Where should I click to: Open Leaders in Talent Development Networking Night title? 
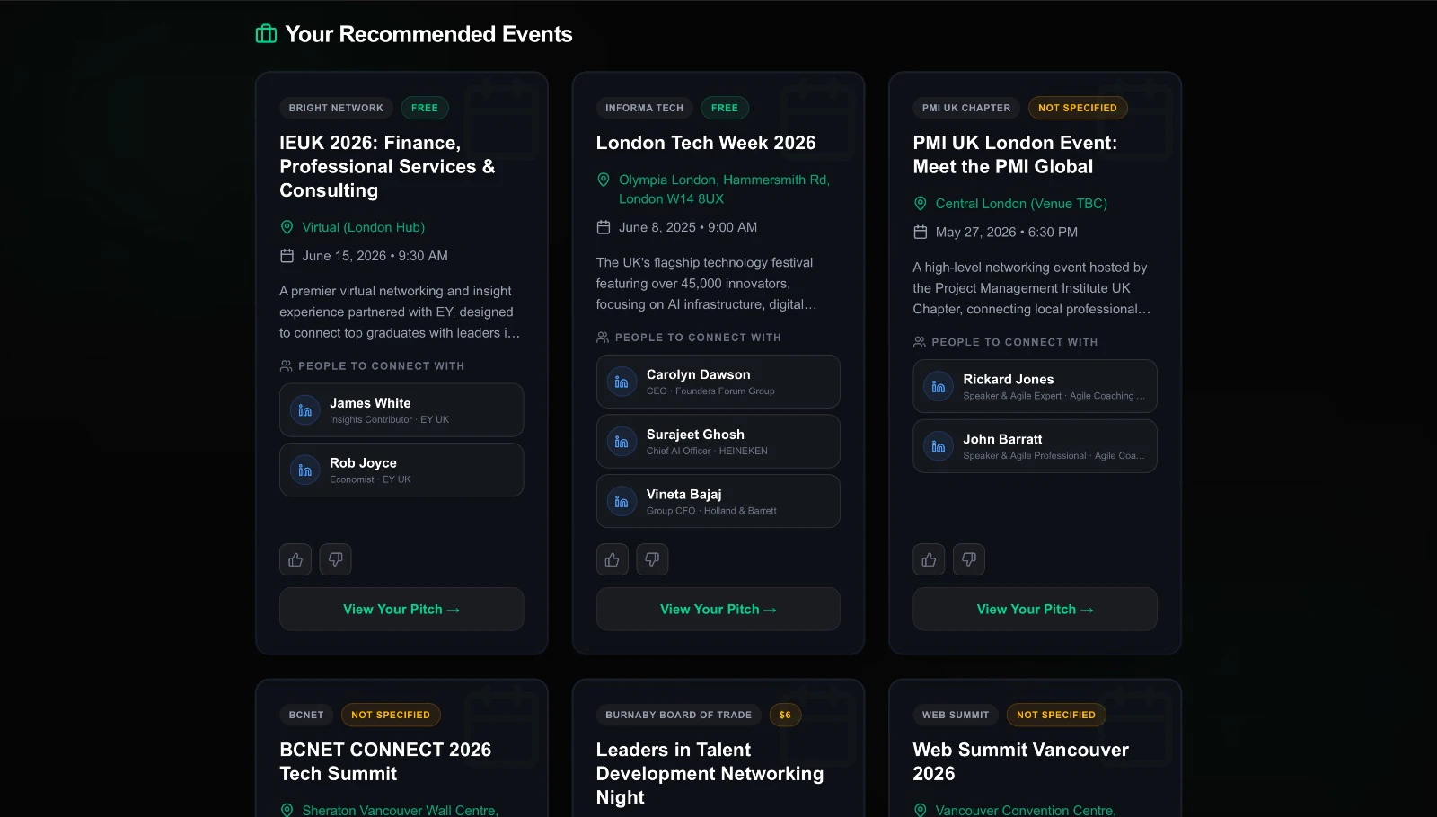[x=710, y=773]
